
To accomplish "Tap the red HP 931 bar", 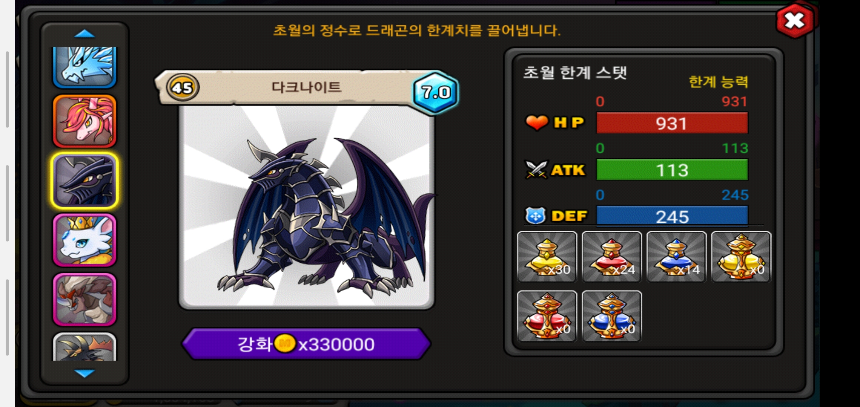I will (672, 123).
